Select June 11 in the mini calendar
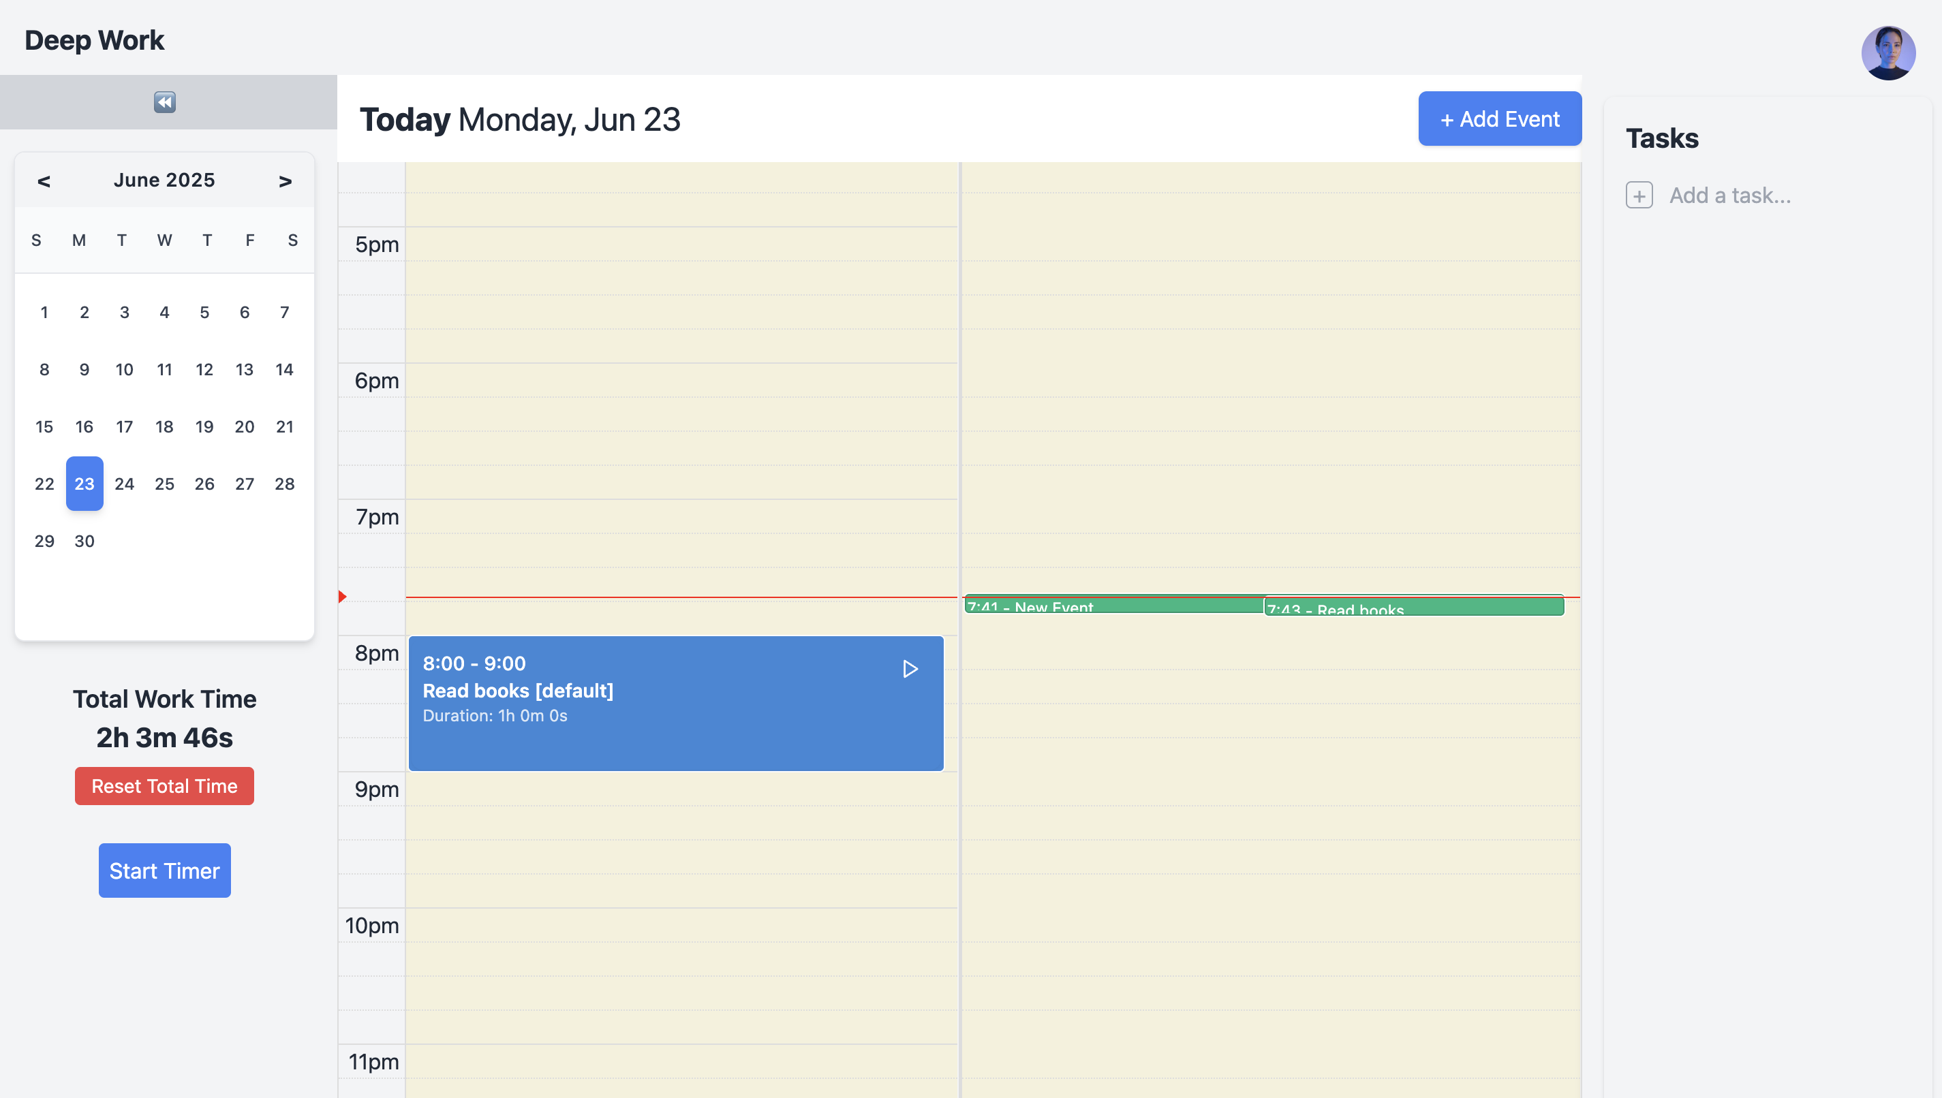 coord(164,369)
